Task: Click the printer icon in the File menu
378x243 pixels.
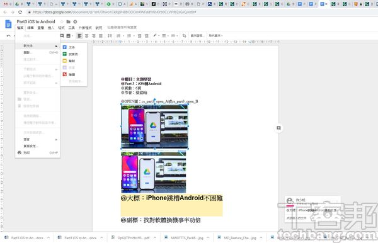Action: [x=20, y=152]
